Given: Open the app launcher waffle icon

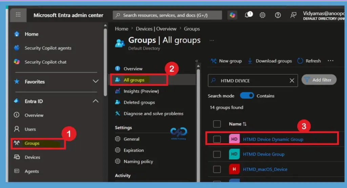Looking at the screenshot, I should 18,15.
